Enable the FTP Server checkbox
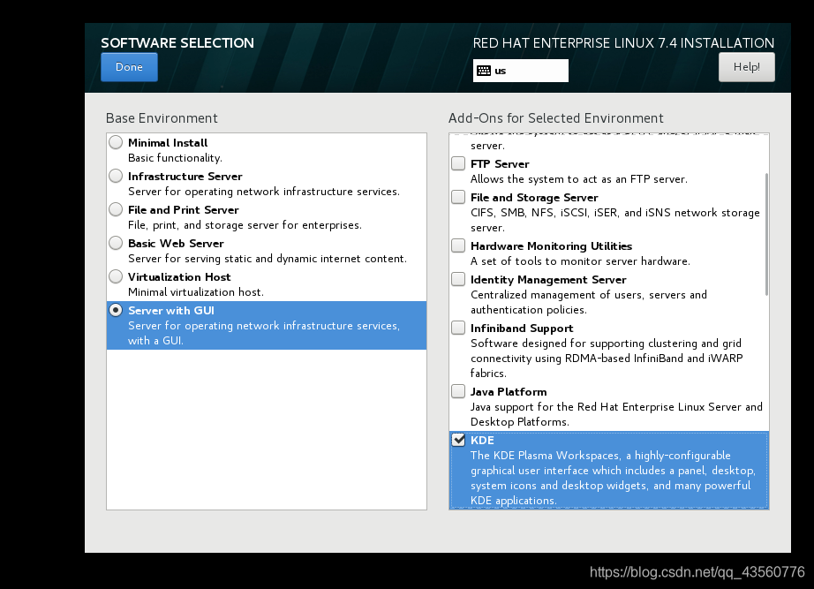This screenshot has width=814, height=589. [x=458, y=163]
